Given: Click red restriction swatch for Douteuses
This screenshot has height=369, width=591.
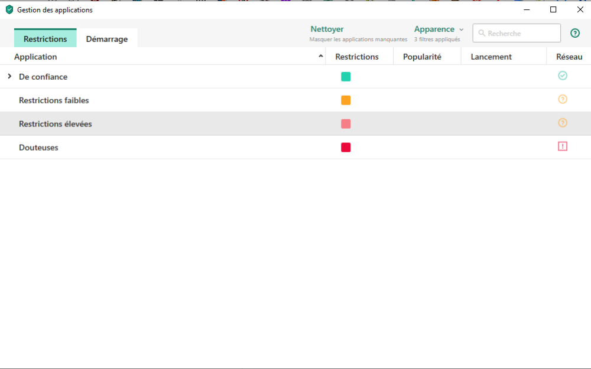Looking at the screenshot, I should point(346,147).
